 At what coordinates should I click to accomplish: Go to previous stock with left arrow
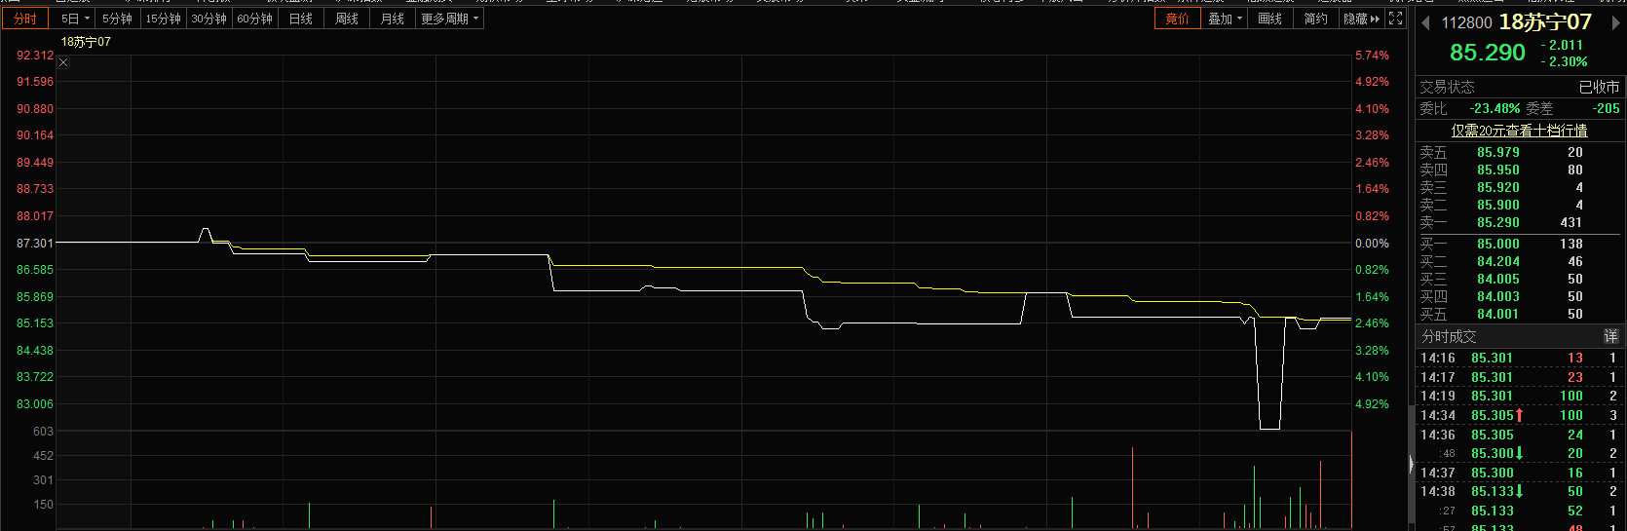tap(1426, 23)
